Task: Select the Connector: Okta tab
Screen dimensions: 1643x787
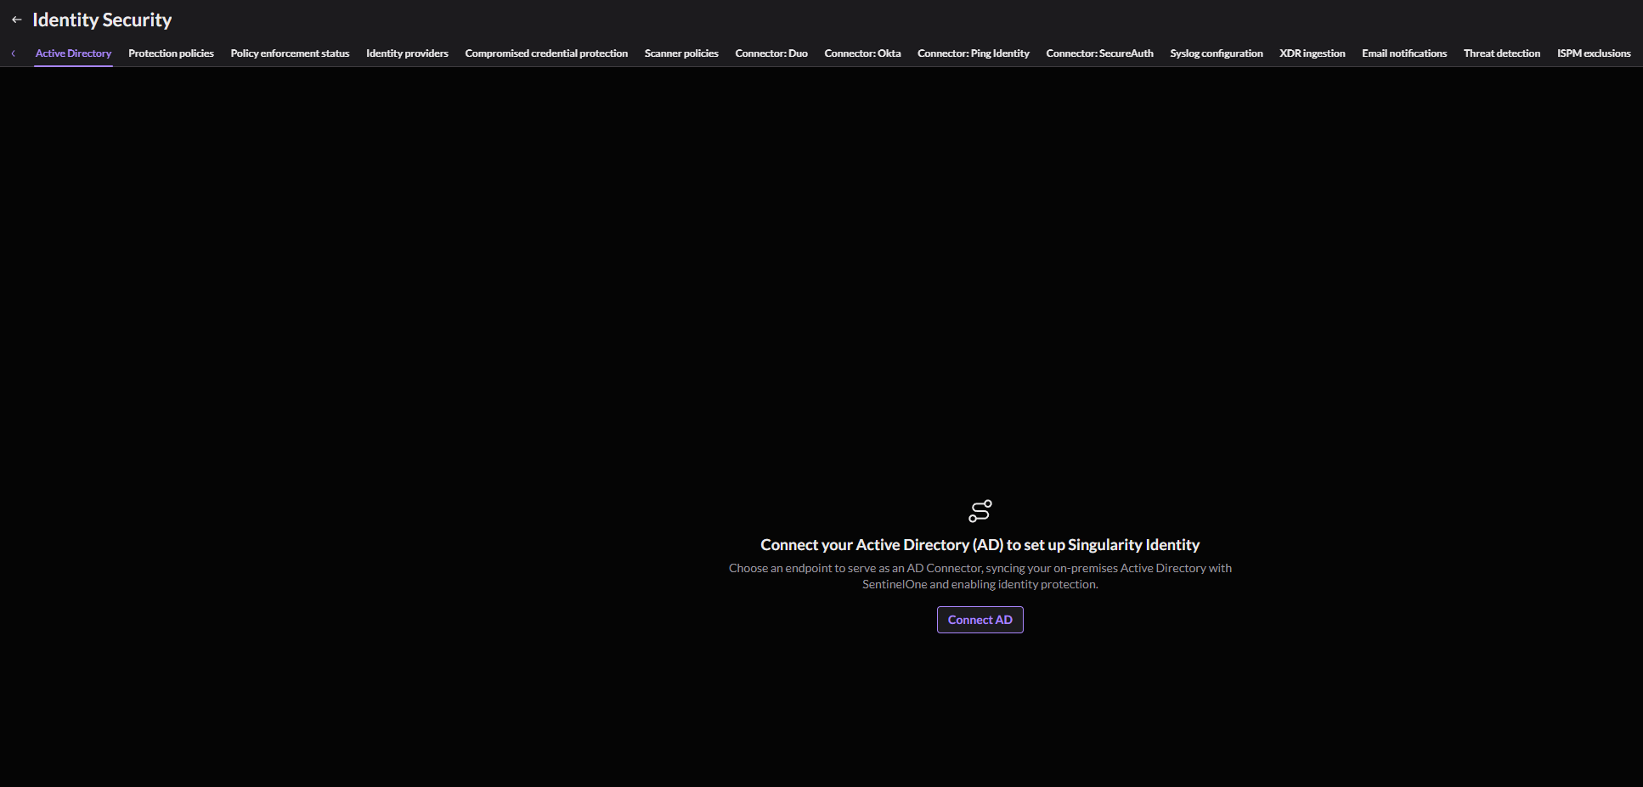Action: [862, 53]
